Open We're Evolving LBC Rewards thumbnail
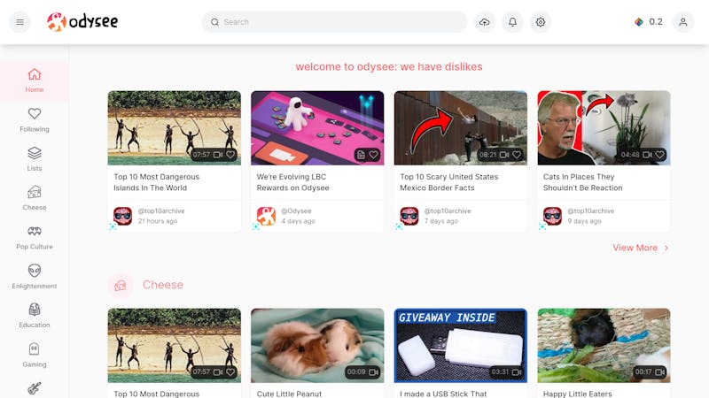Screen dimensions: 709x398 [x=317, y=127]
